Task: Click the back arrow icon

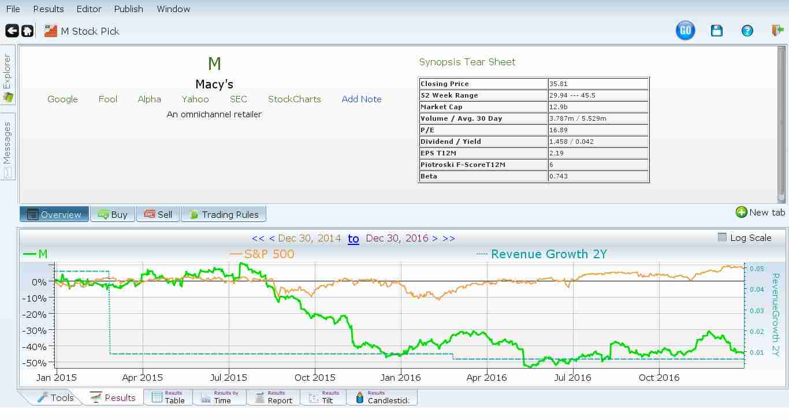Action: pyautogui.click(x=12, y=31)
